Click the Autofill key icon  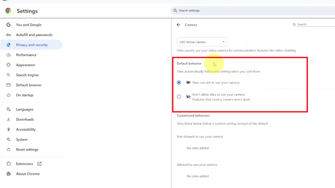8,35
